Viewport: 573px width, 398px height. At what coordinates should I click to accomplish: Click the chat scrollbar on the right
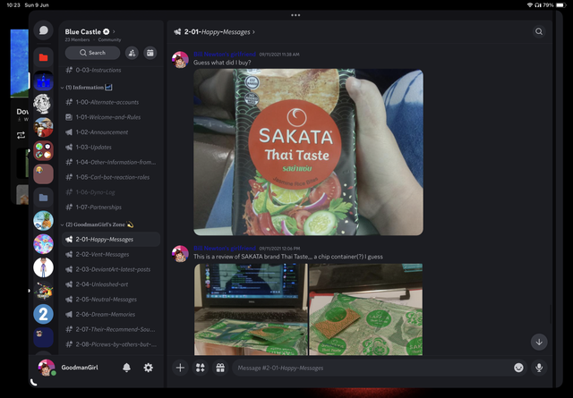(x=551, y=313)
